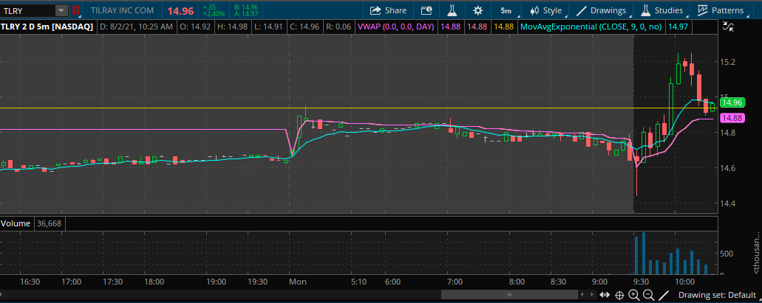Open chart settings gear icon
This screenshot has width=762, height=303.
(x=478, y=10)
